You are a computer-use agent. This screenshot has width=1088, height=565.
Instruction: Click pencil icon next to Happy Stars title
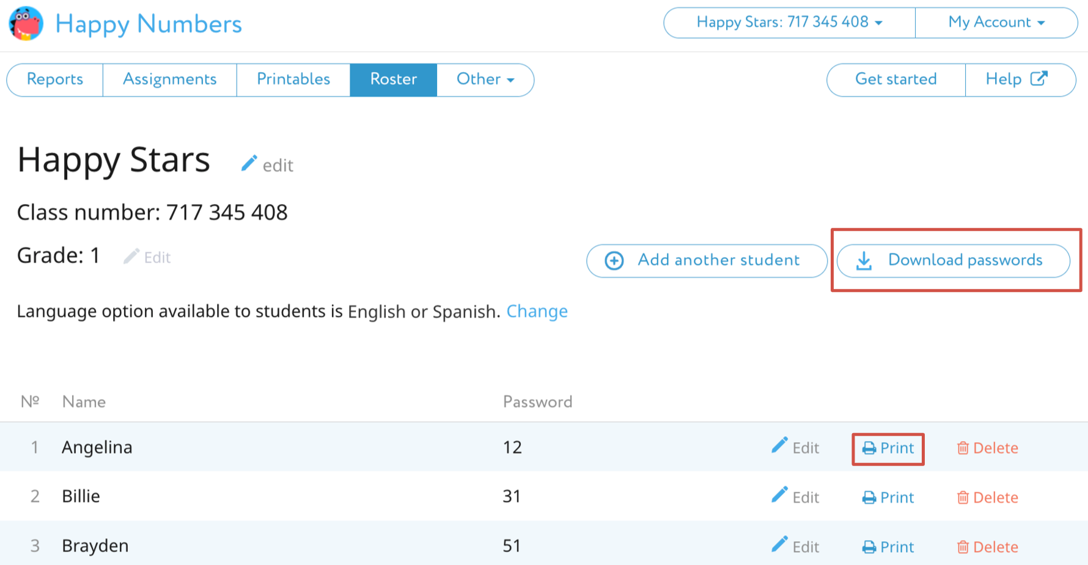coord(249,164)
